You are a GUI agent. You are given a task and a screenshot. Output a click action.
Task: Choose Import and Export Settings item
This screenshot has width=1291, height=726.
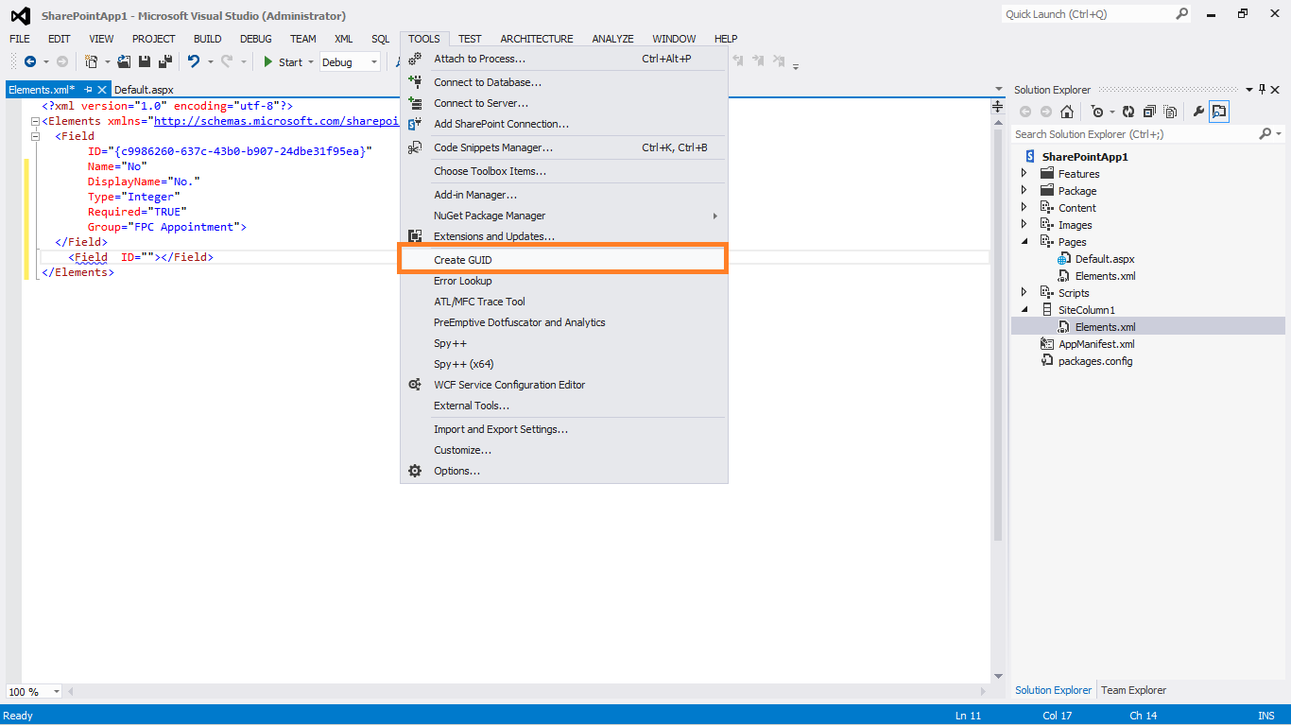tap(563, 429)
